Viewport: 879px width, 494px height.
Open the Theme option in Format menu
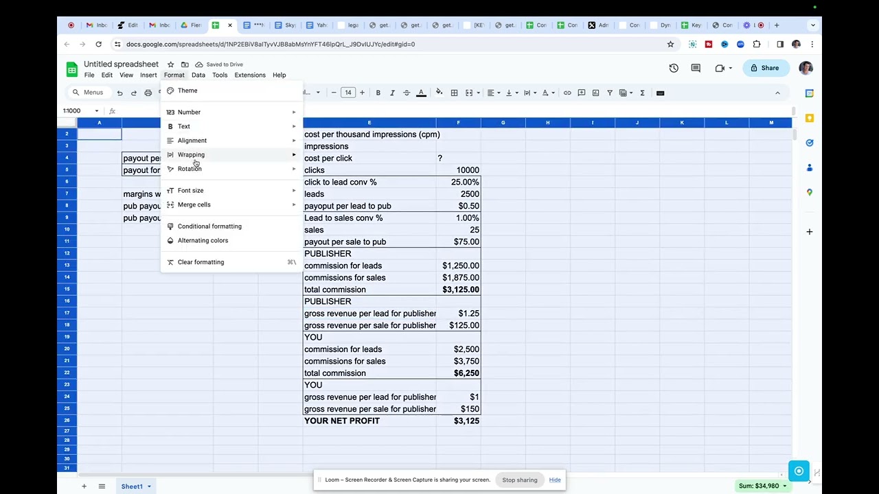(x=232, y=91)
